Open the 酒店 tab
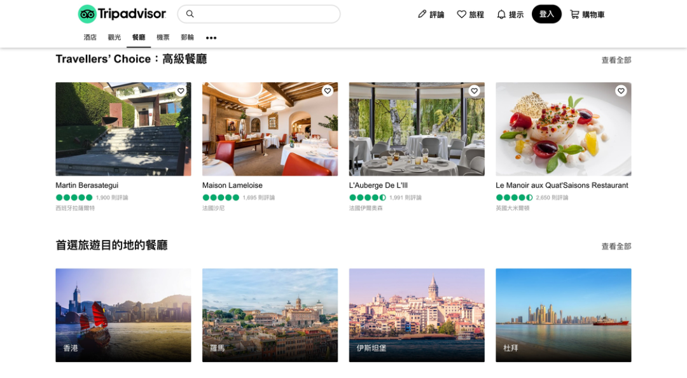This screenshot has width=687, height=378. tap(90, 38)
